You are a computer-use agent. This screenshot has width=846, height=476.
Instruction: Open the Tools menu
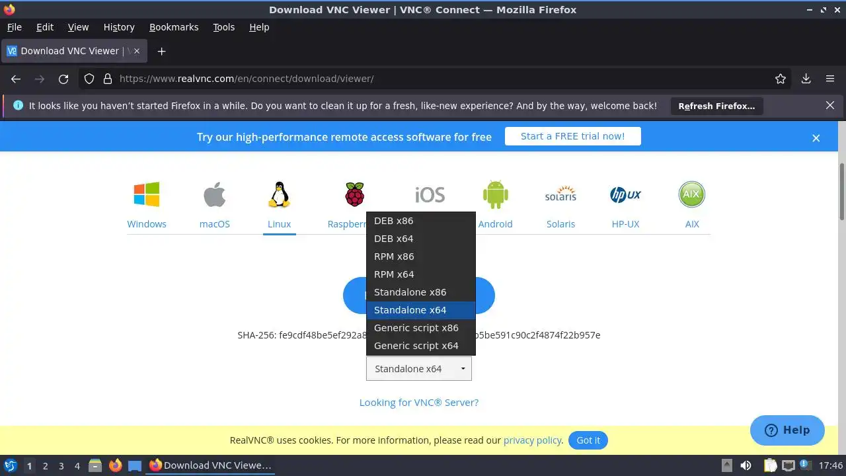tap(223, 27)
